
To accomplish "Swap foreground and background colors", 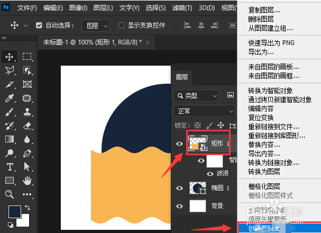I will pyautogui.click(x=27, y=208).
